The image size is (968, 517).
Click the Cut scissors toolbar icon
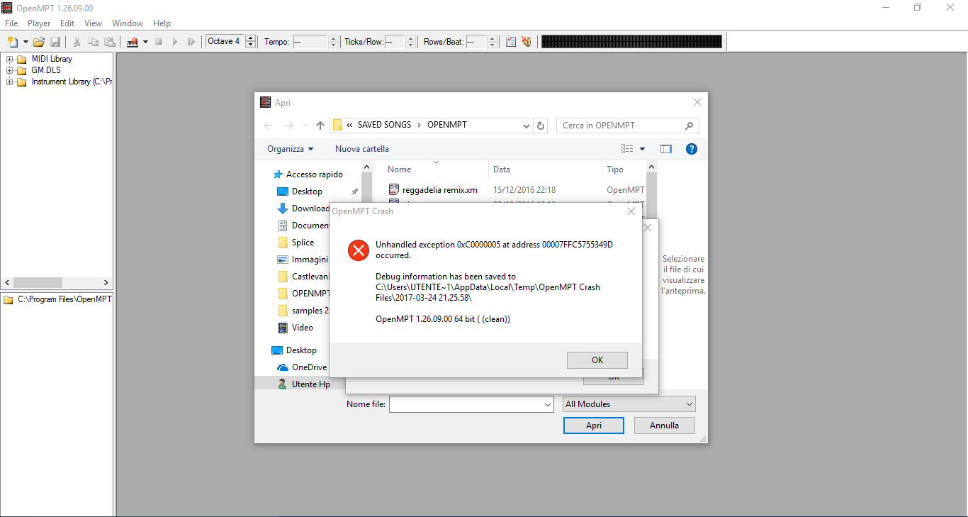[x=77, y=42]
